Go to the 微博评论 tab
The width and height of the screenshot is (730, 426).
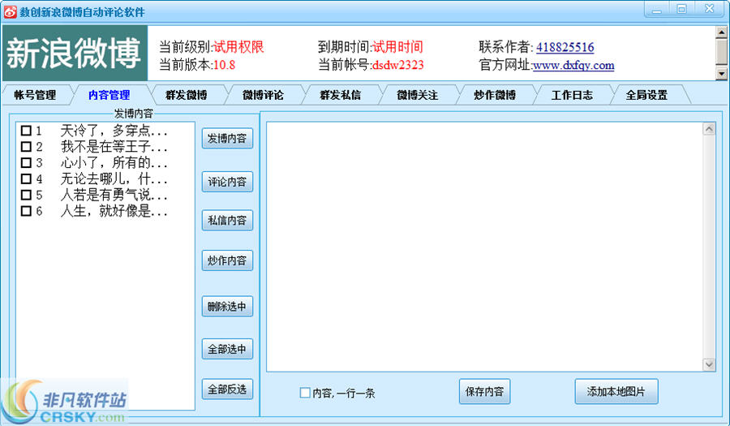263,95
